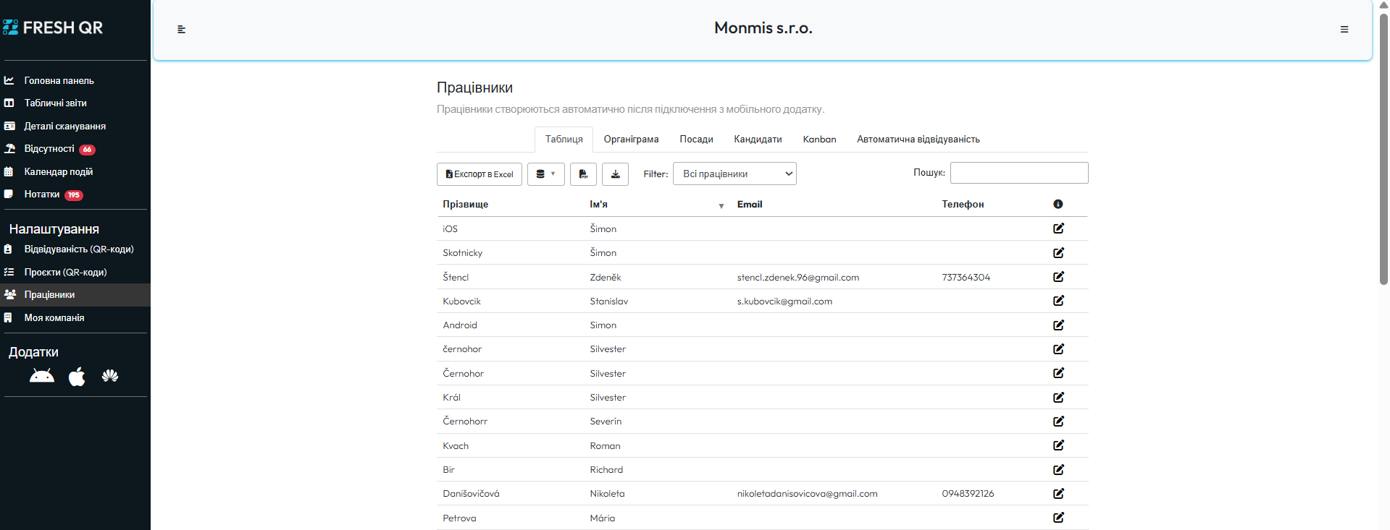Focus the Пошук search field
1390x530 pixels.
(x=1018, y=173)
